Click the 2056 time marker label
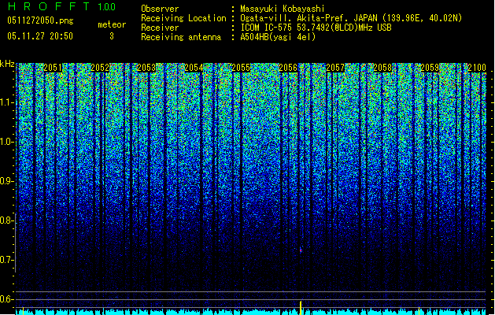Image resolution: width=495 pixels, height=315 pixels. pos(288,68)
